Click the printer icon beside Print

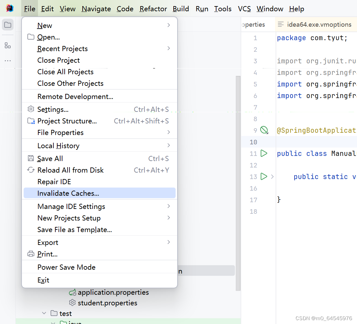(31, 254)
